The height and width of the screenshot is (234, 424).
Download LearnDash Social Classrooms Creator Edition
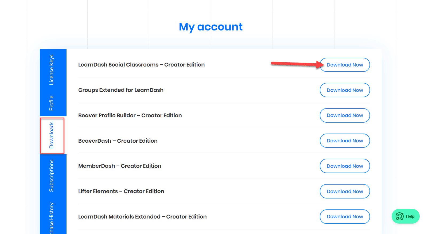point(345,65)
